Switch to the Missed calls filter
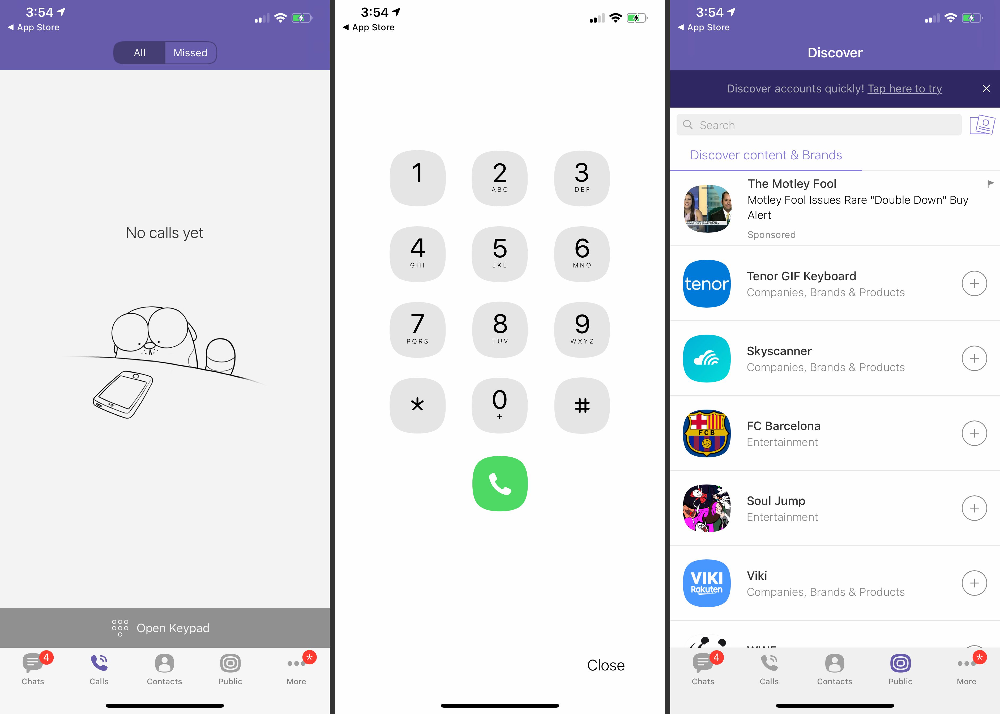Image resolution: width=1000 pixels, height=714 pixels. coord(190,53)
